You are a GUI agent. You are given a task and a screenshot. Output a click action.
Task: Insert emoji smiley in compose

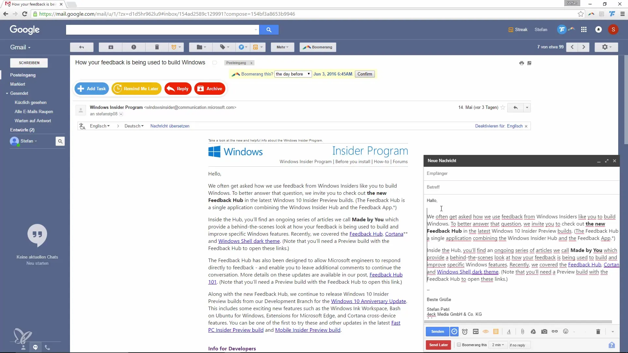[x=566, y=331]
